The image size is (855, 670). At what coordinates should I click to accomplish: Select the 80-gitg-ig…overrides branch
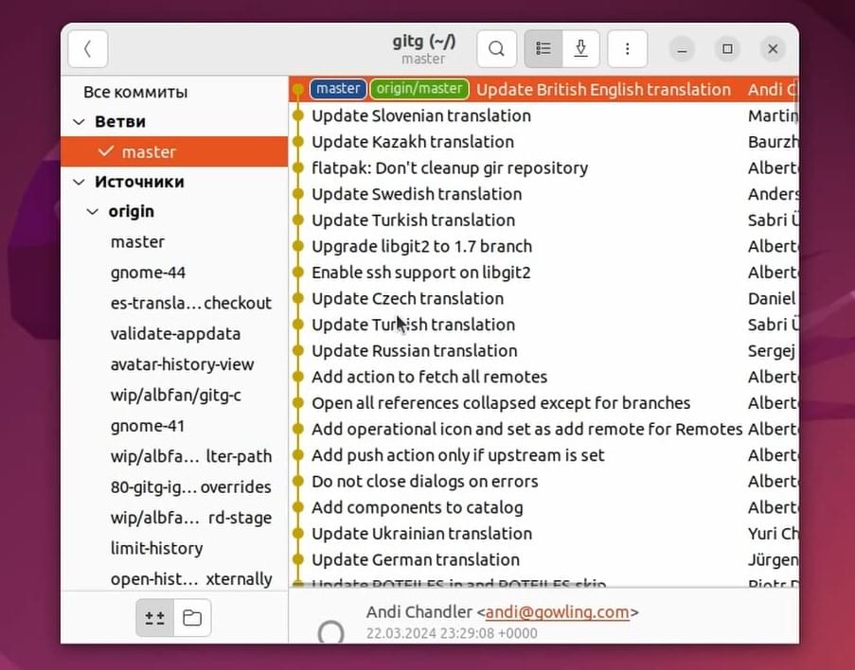click(174, 486)
